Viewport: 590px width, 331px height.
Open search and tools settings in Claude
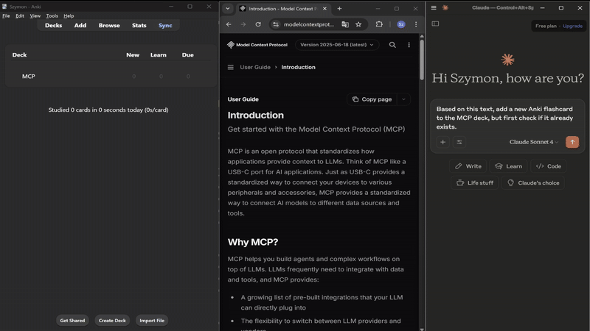click(x=459, y=142)
